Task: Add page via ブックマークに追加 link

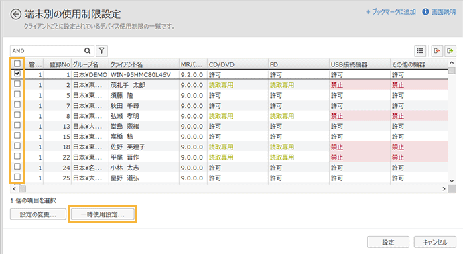Action: pyautogui.click(x=391, y=12)
